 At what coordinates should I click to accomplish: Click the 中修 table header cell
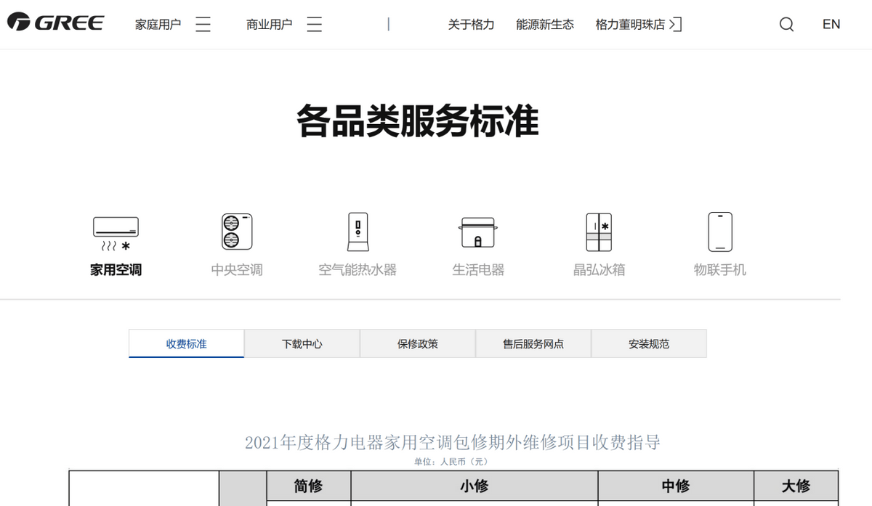pyautogui.click(x=676, y=486)
